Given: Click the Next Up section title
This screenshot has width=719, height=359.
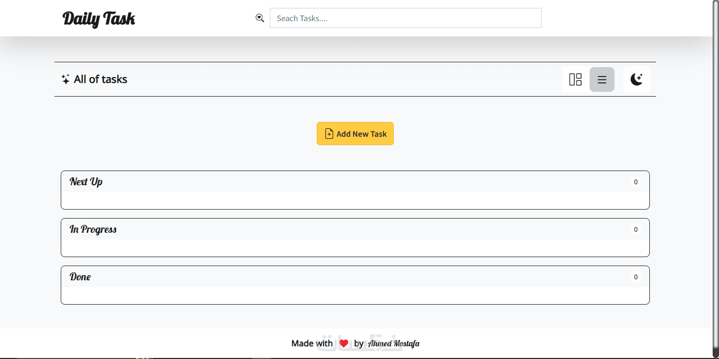Looking at the screenshot, I should click(x=86, y=182).
